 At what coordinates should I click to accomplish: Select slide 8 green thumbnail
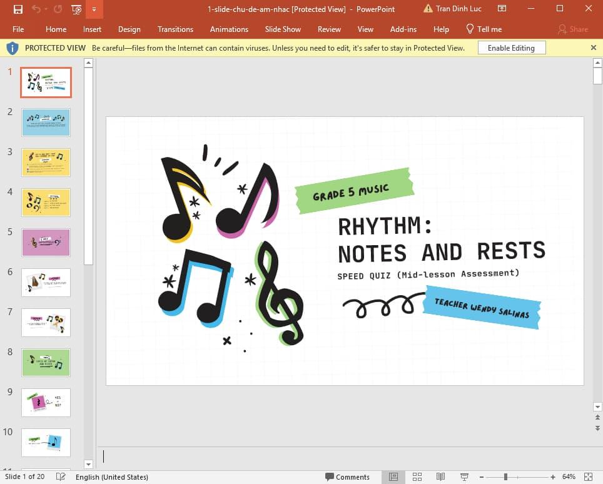46,363
